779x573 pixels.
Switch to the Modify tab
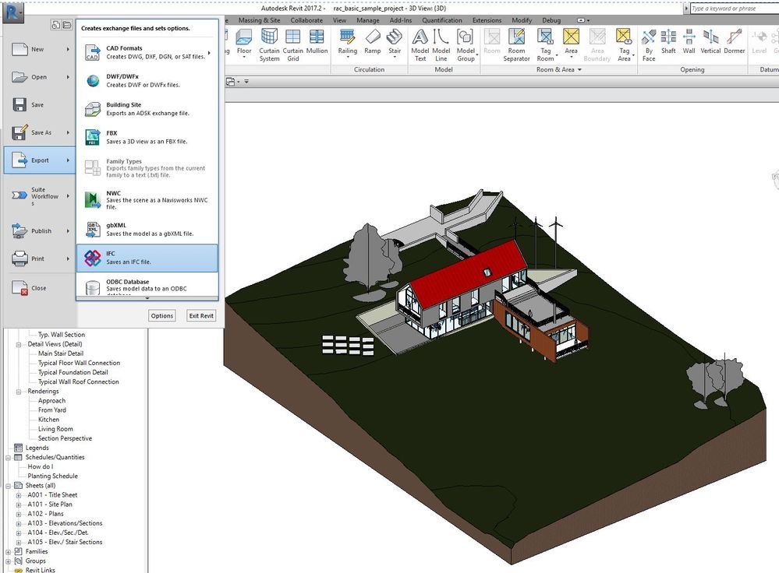pos(522,20)
